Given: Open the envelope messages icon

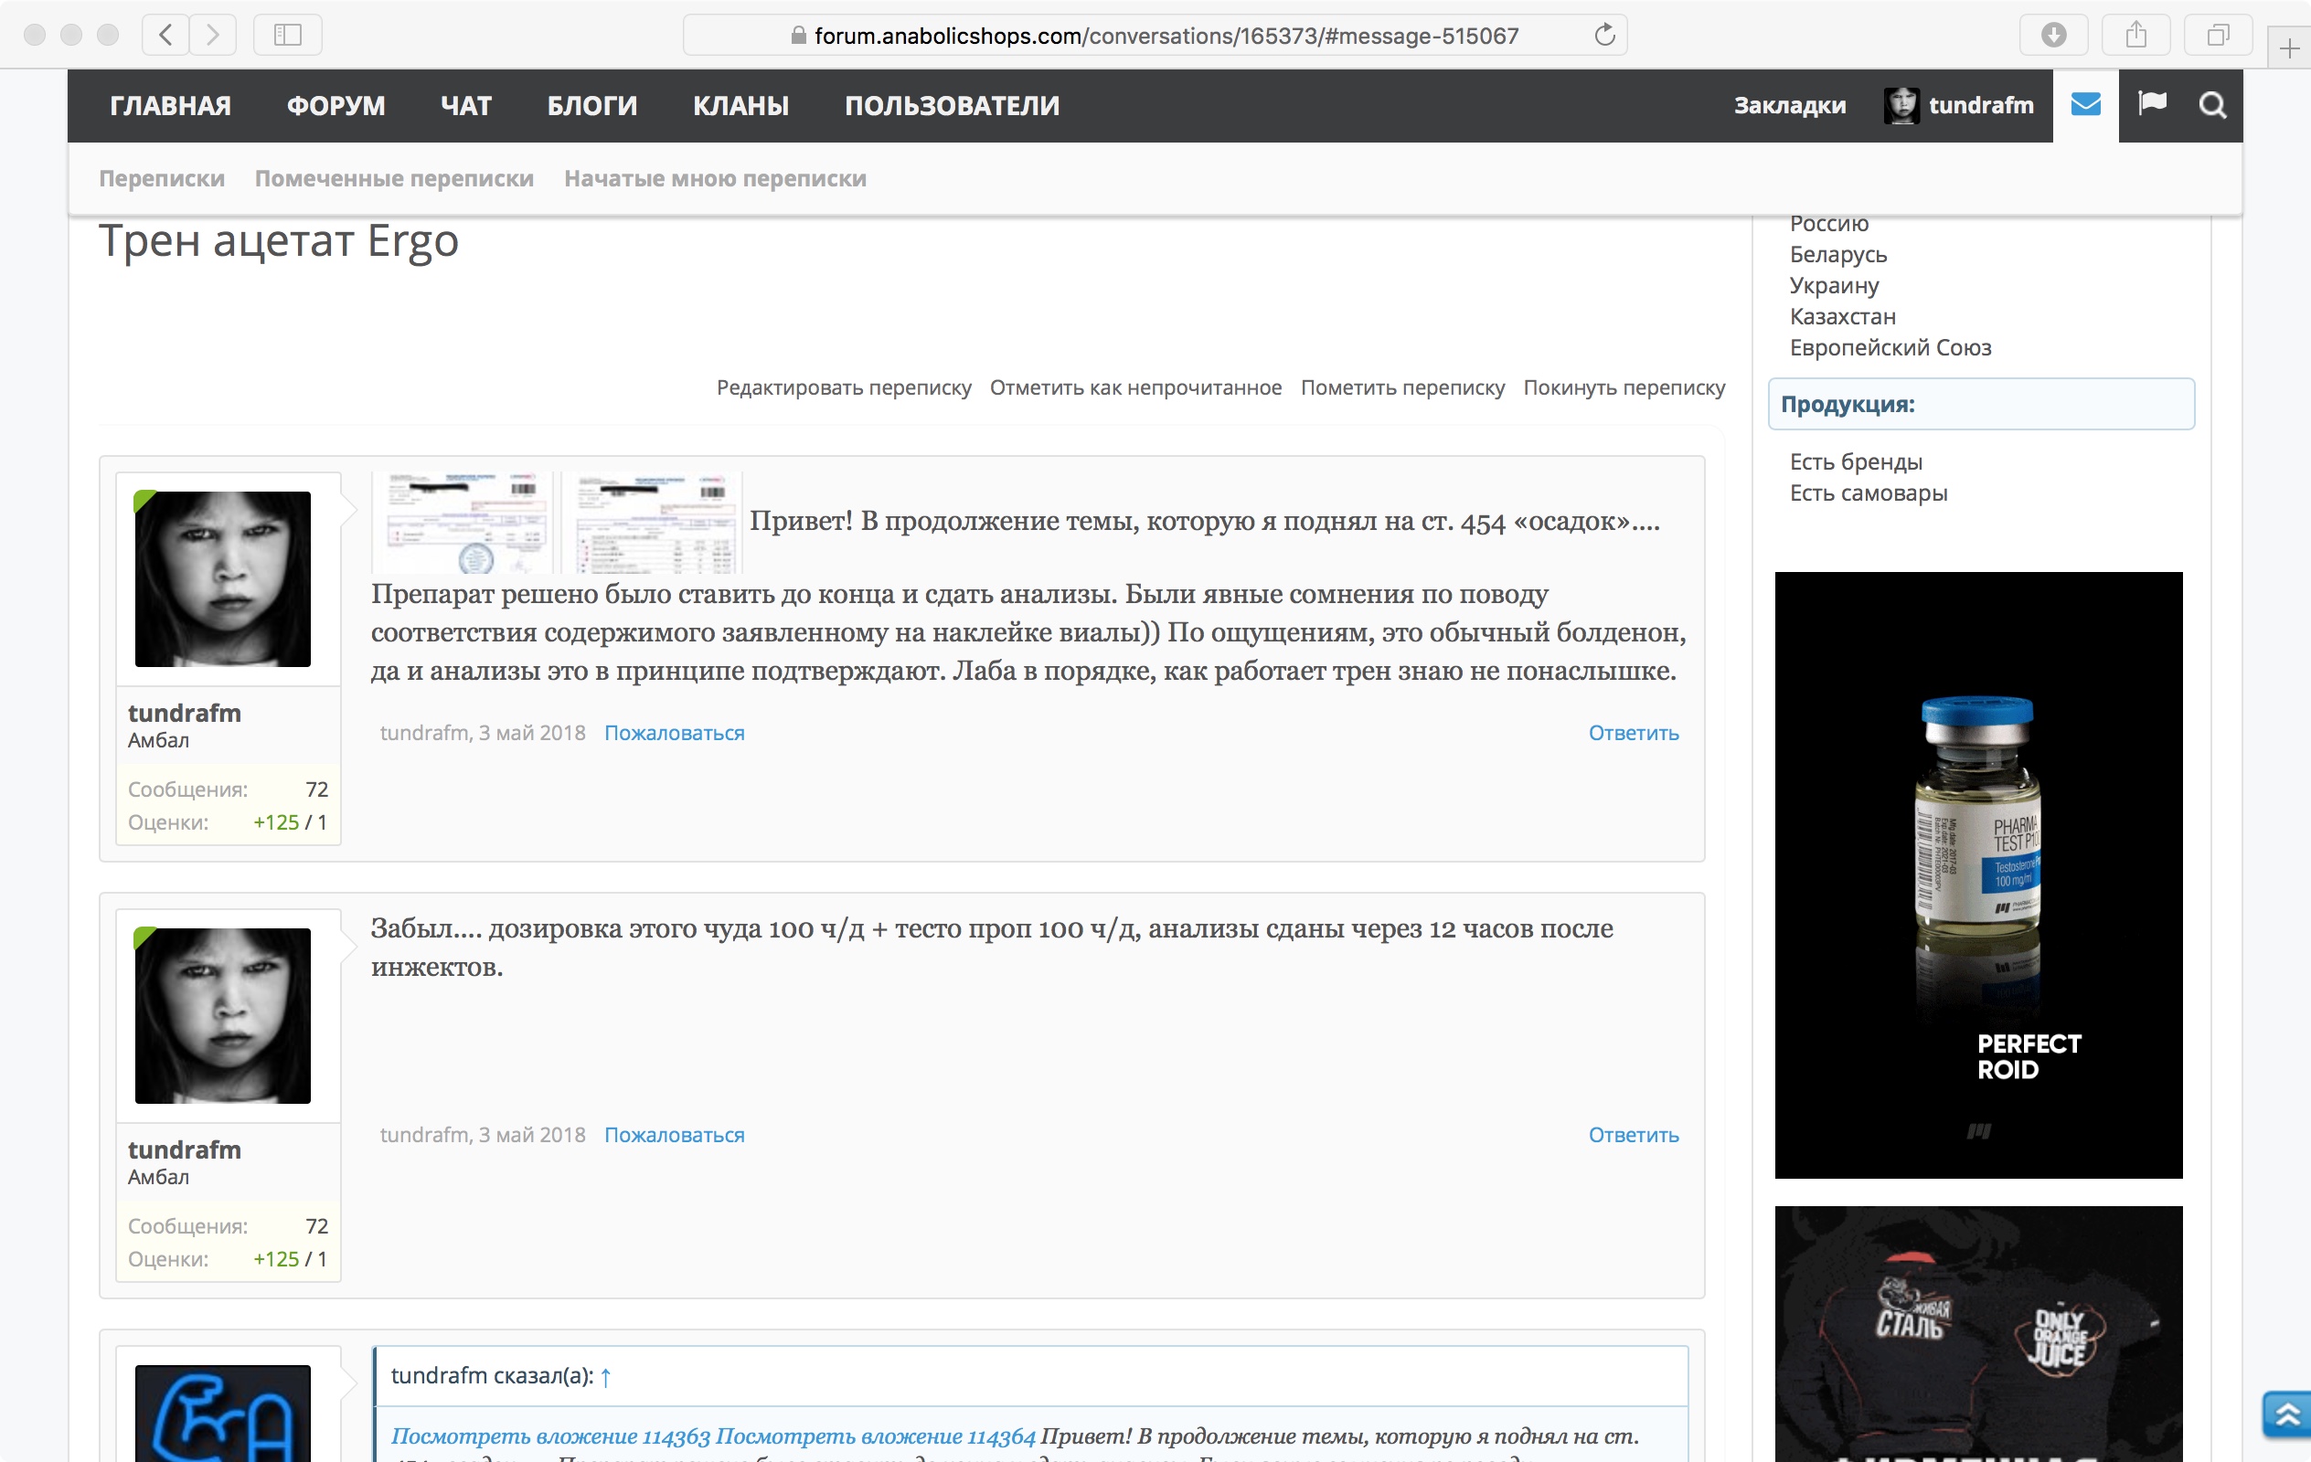Looking at the screenshot, I should coord(2084,104).
